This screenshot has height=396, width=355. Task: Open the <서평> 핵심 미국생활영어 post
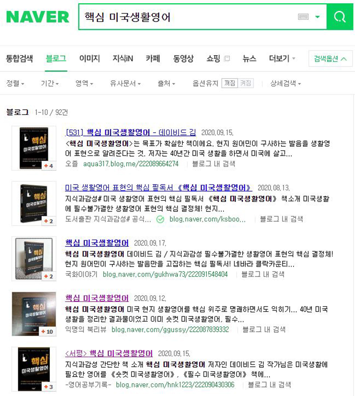109,353
